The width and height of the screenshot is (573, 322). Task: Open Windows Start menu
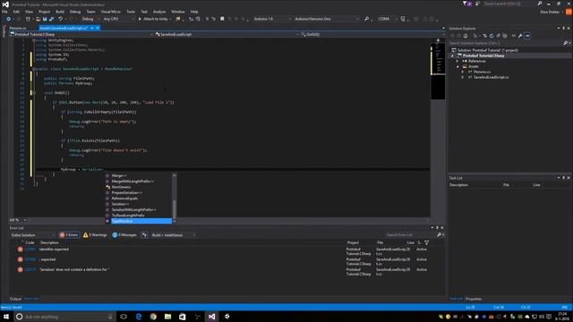coord(6,317)
